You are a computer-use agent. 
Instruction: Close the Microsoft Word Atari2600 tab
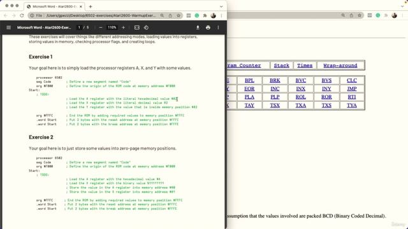pyautogui.click(x=81, y=6)
